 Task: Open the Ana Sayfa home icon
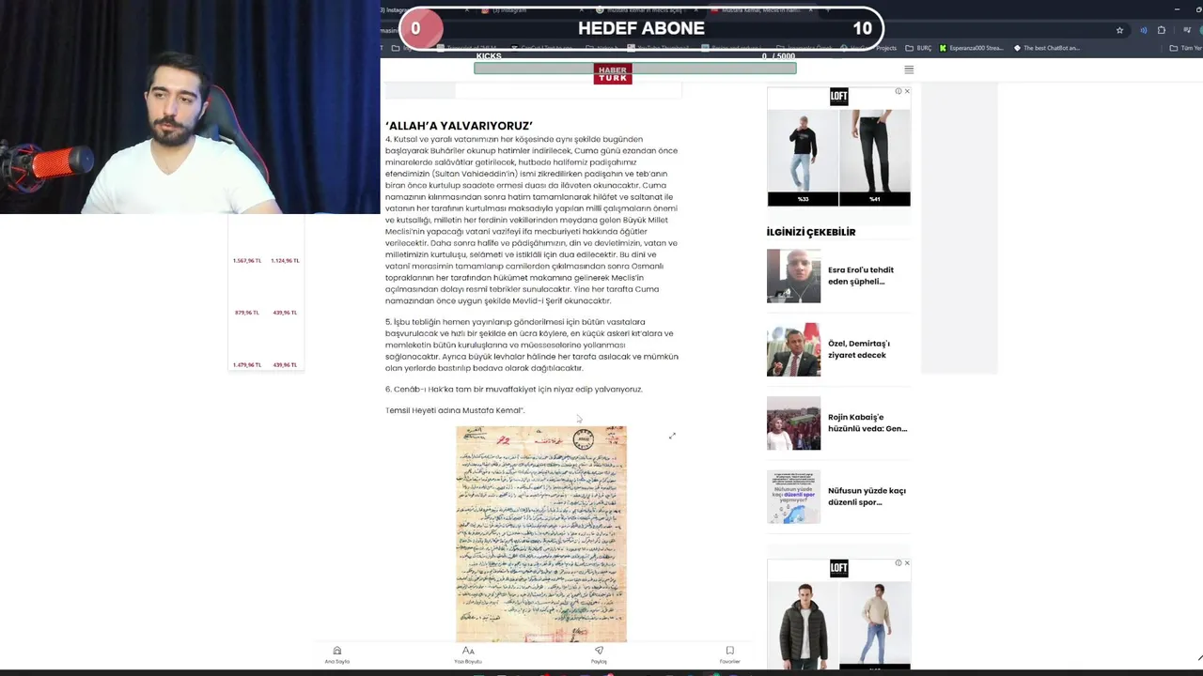(336, 654)
